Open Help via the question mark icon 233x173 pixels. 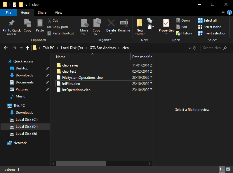(229, 13)
